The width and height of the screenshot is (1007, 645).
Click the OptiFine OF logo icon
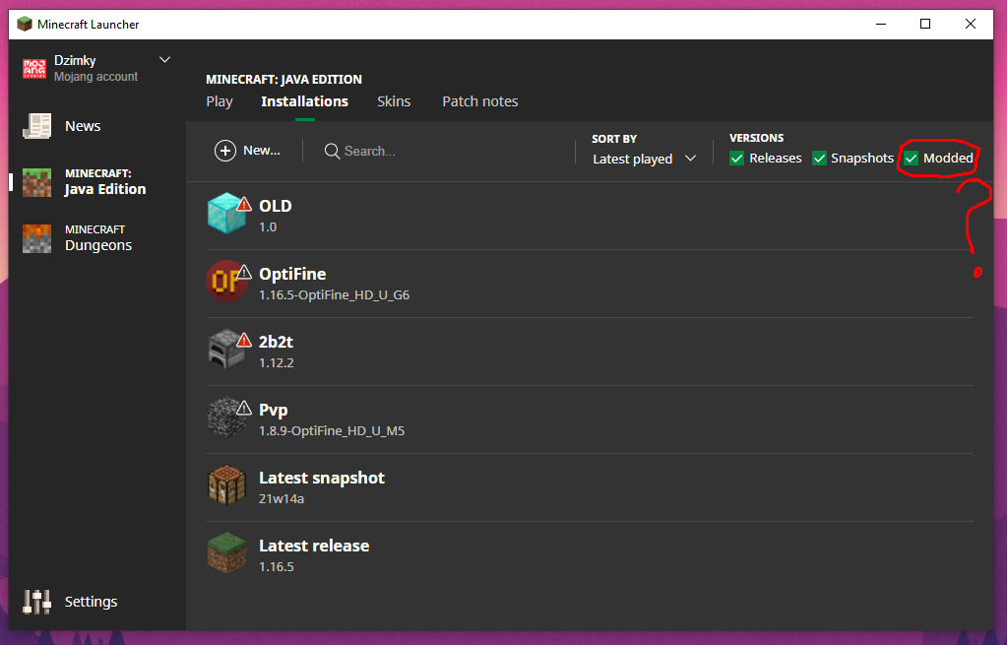[x=226, y=282]
